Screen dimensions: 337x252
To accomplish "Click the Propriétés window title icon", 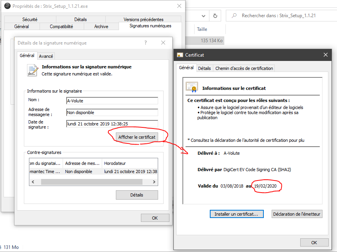I will pyautogui.click(x=7, y=6).
